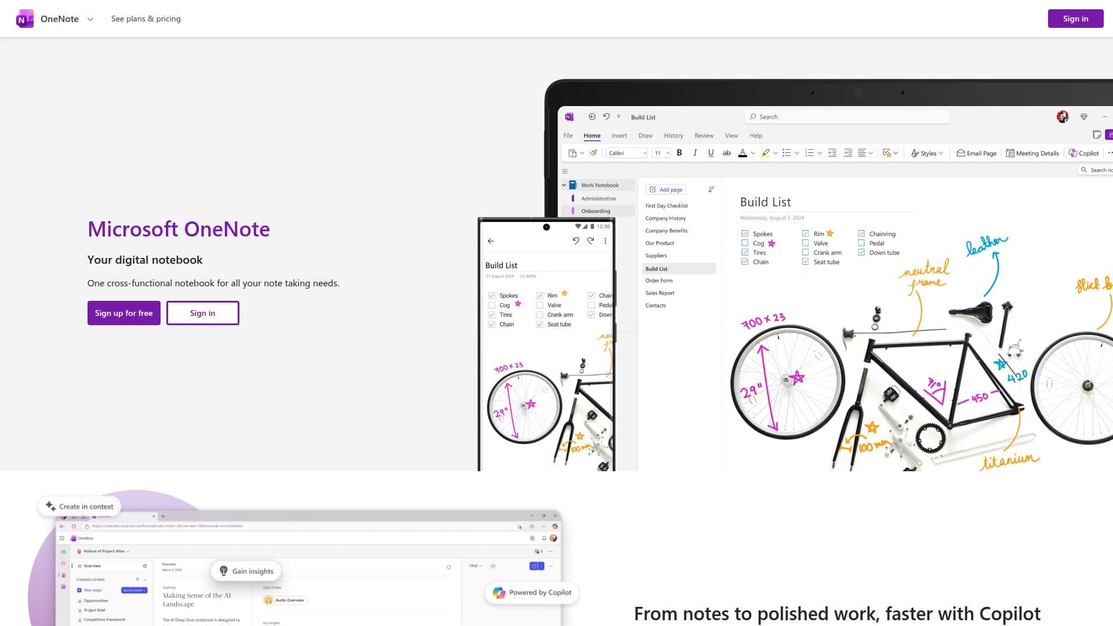
Task: Switch to the Draw ribbon tab
Action: pyautogui.click(x=645, y=136)
